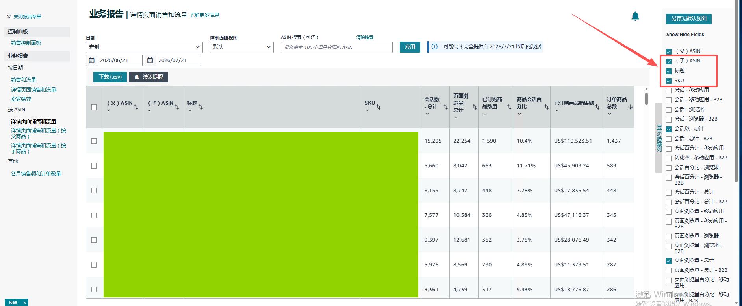The width and height of the screenshot is (742, 306).
Task: Sort by 会话数 - 总计 column arrows
Action: click(446, 107)
